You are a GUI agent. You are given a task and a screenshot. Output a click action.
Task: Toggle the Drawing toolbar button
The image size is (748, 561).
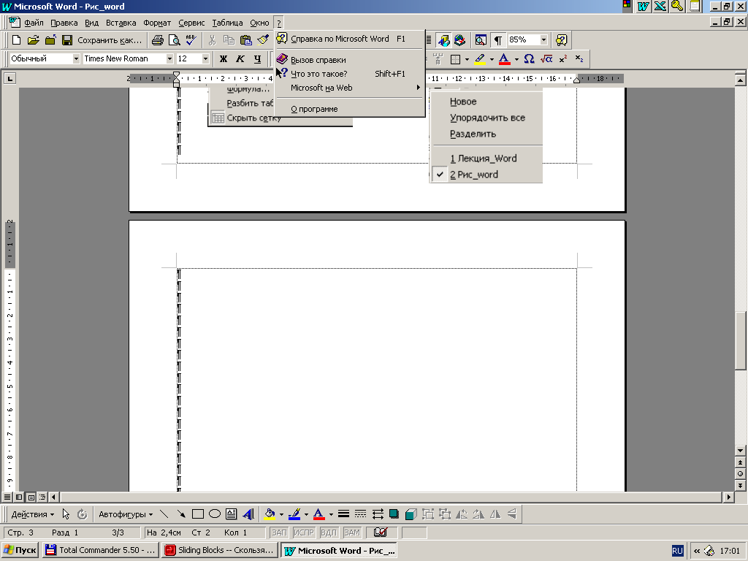tap(443, 40)
